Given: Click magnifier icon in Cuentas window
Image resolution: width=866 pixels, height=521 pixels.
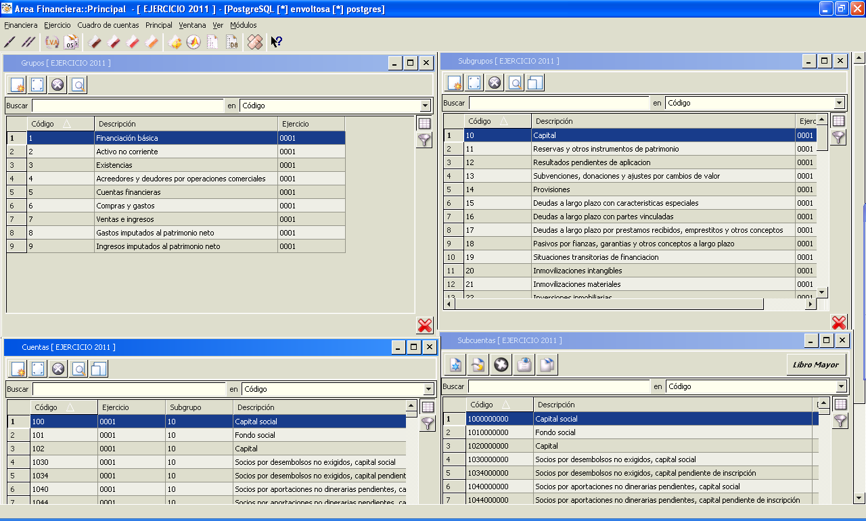Looking at the screenshot, I should tap(78, 369).
